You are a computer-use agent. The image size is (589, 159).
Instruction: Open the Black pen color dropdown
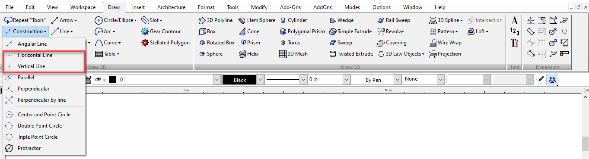tap(260, 80)
